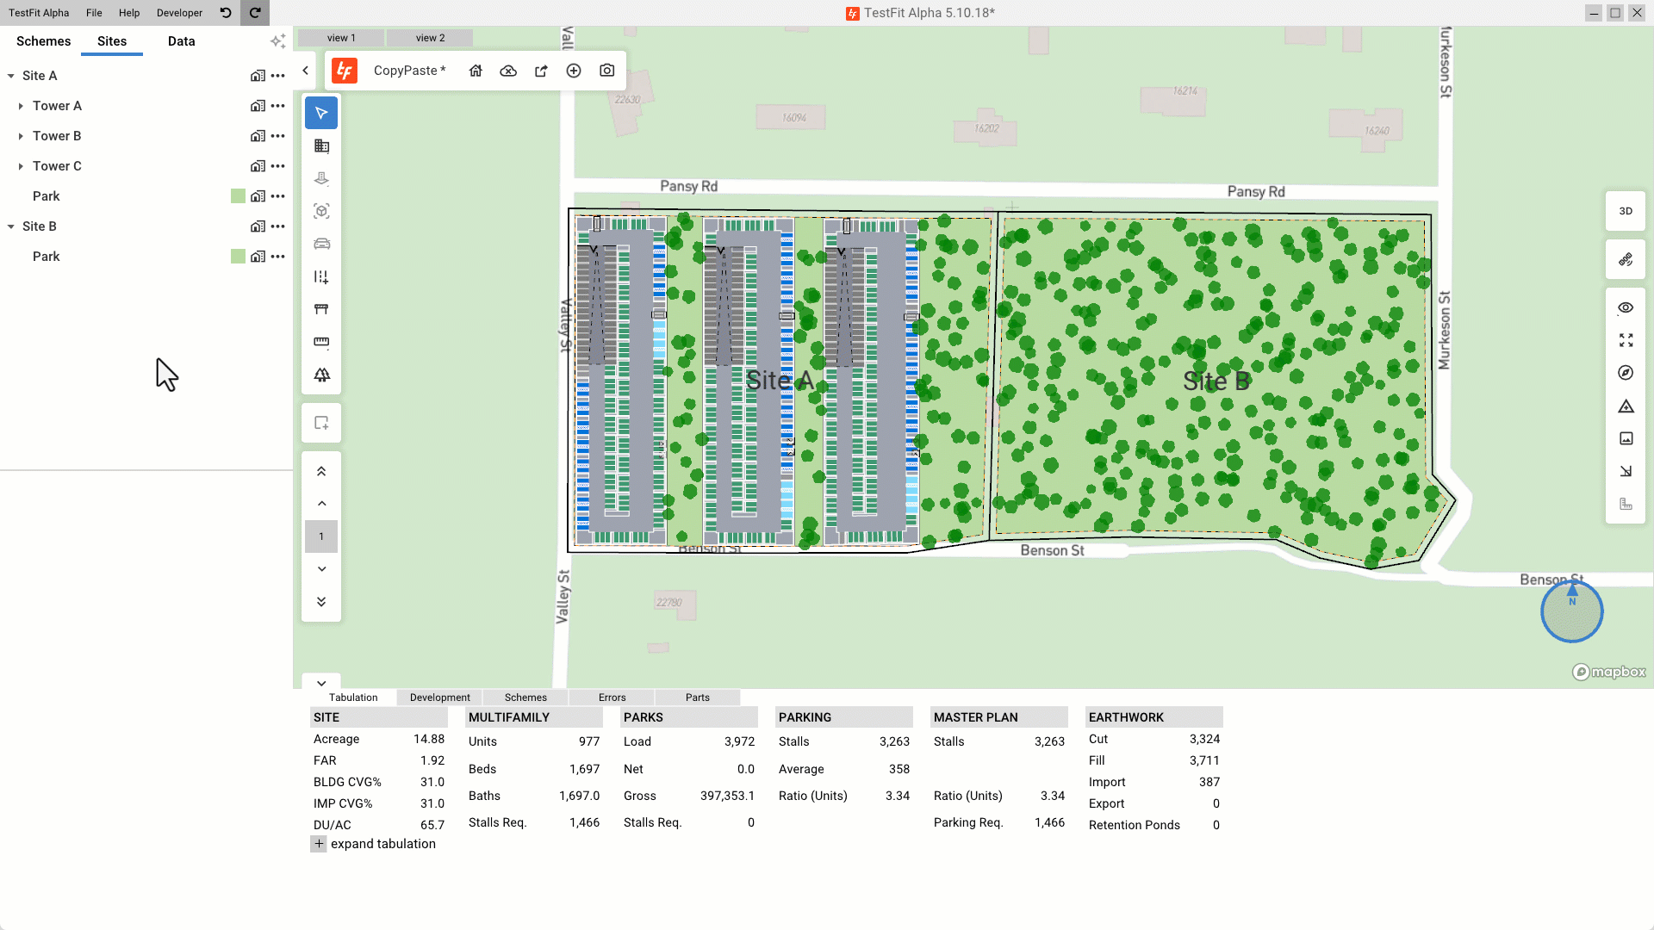Toggle the satellite imagery button

1626,259
